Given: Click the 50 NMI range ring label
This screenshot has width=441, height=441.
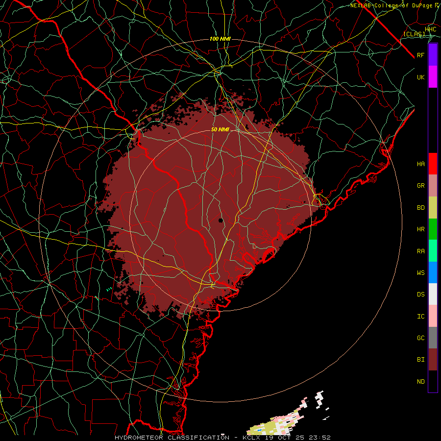Looking at the screenshot, I should point(220,129).
